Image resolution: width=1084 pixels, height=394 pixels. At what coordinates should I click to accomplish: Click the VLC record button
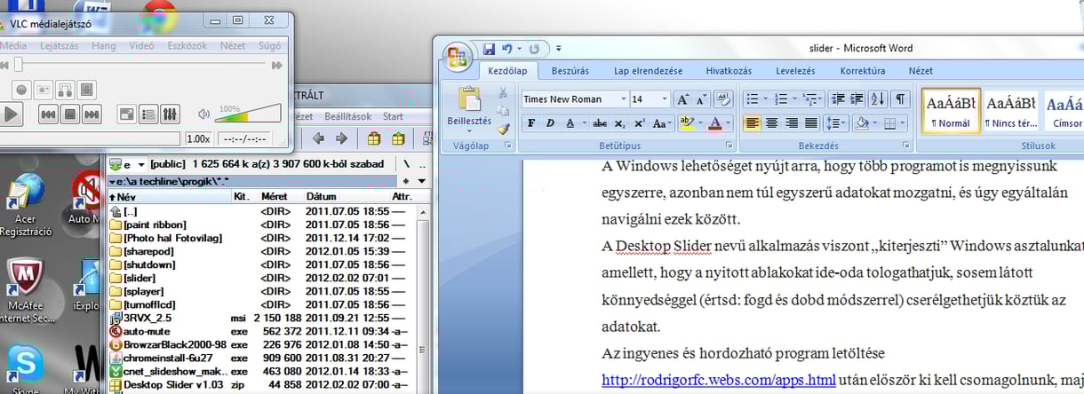point(21,89)
